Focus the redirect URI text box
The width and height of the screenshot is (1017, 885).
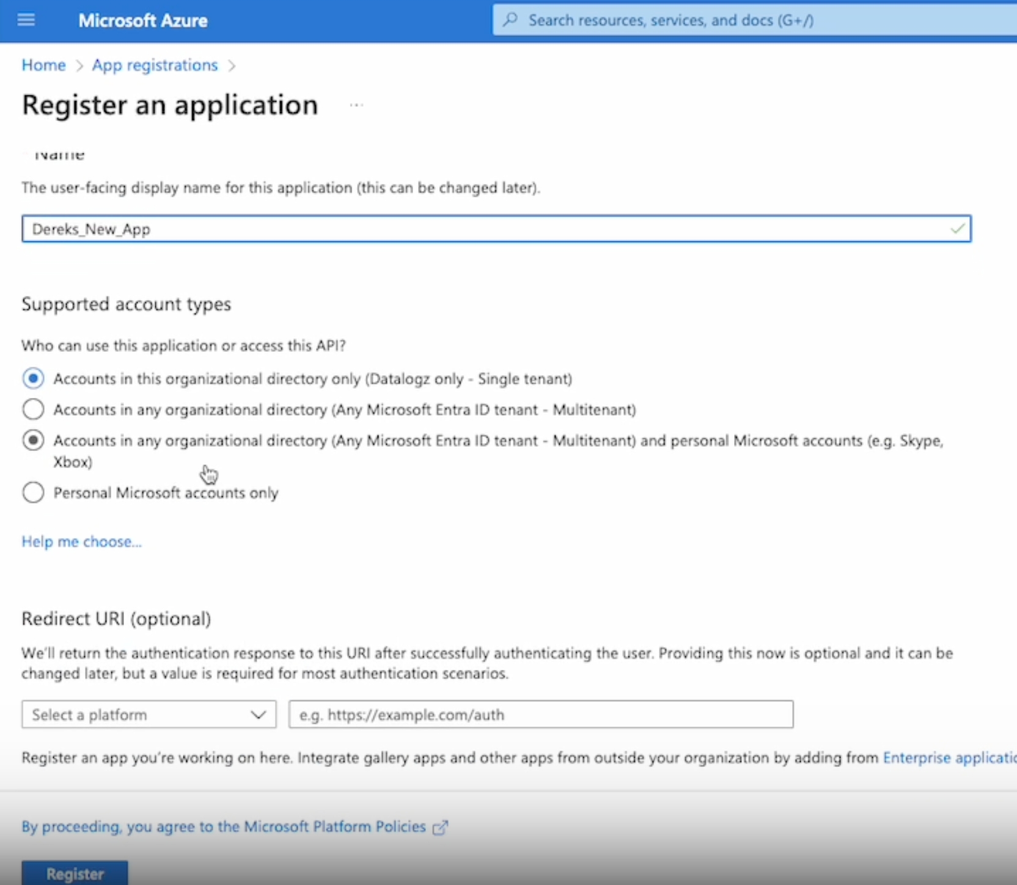(x=541, y=714)
